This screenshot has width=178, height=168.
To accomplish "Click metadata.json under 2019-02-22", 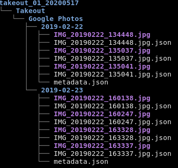I will [x=81, y=83].
